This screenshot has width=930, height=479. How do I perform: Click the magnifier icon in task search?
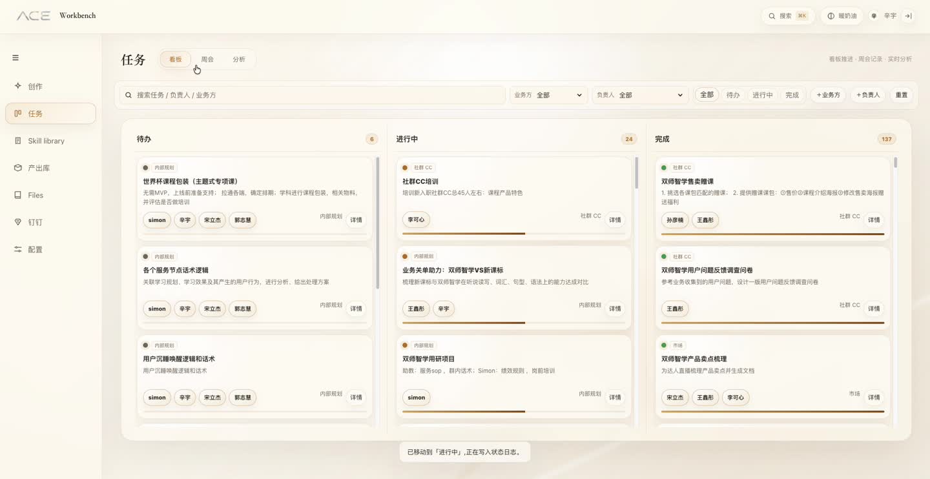[x=129, y=95]
